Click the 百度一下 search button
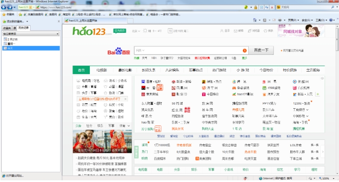Image resolution: width=339 pixels, height=182 pixels. click(x=261, y=50)
